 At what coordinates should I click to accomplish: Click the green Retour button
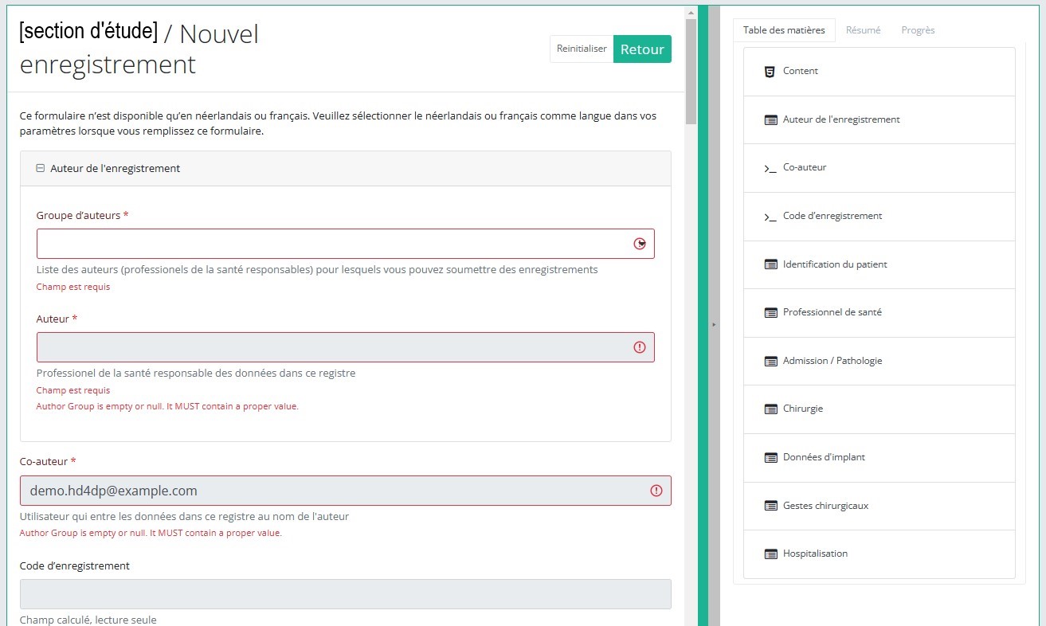coord(642,49)
